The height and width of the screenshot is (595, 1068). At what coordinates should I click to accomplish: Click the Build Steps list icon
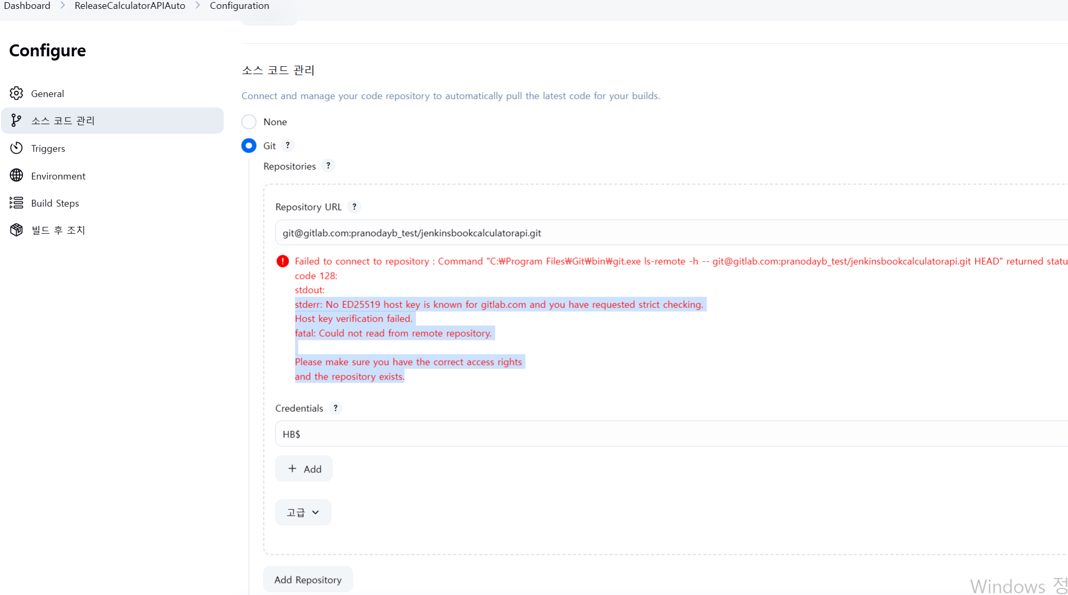[16, 203]
